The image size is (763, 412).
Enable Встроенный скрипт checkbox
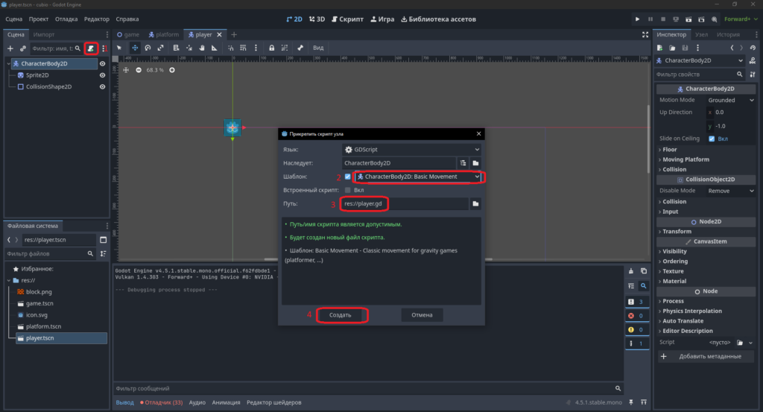pyautogui.click(x=347, y=190)
